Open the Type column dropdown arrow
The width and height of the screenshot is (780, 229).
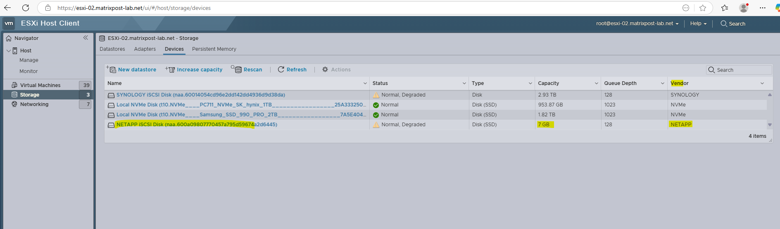[530, 83]
